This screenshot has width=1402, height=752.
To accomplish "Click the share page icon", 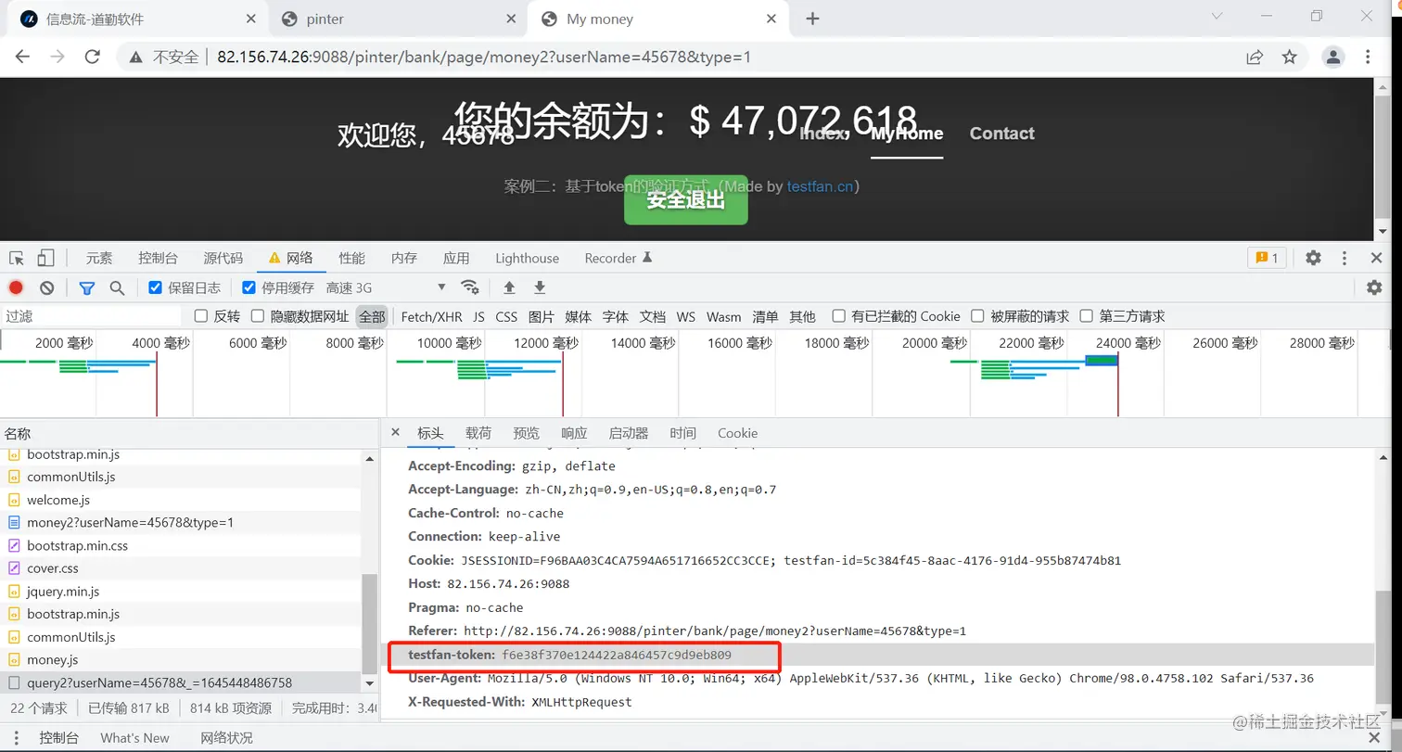I will pyautogui.click(x=1254, y=57).
